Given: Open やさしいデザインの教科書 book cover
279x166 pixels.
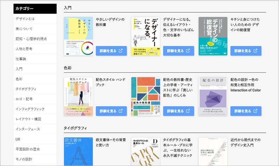Looking at the screenshot, I should (78, 36).
